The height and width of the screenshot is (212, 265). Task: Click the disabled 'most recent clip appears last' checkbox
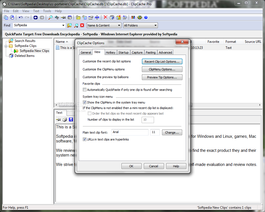[x=89, y=113]
